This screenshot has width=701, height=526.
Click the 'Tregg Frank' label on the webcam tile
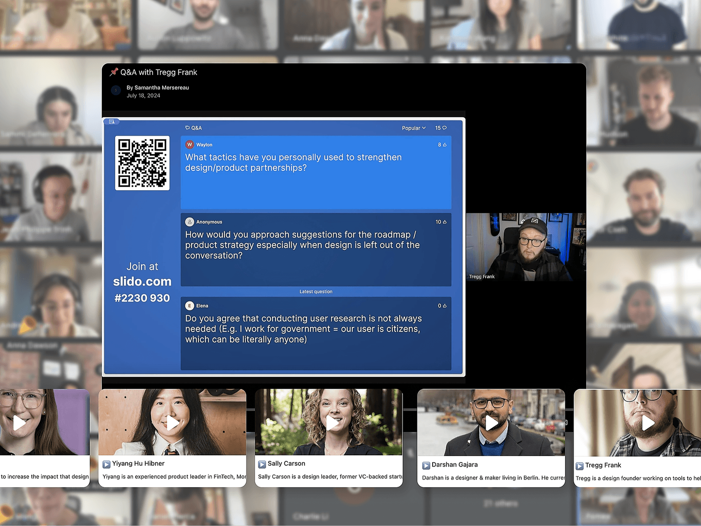pos(482,276)
